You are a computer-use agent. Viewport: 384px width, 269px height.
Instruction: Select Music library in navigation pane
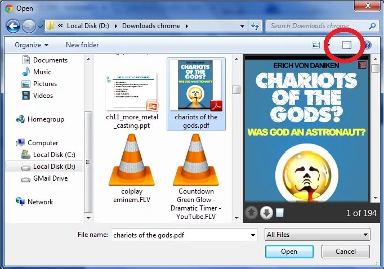click(37, 72)
